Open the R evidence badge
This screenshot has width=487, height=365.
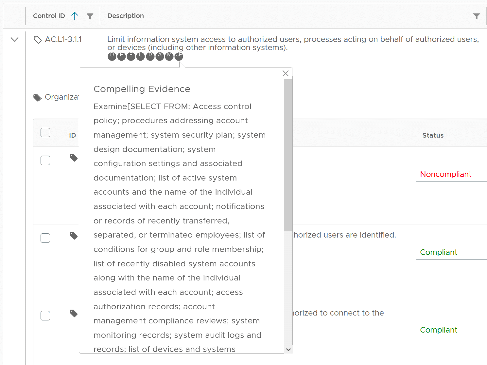click(150, 56)
